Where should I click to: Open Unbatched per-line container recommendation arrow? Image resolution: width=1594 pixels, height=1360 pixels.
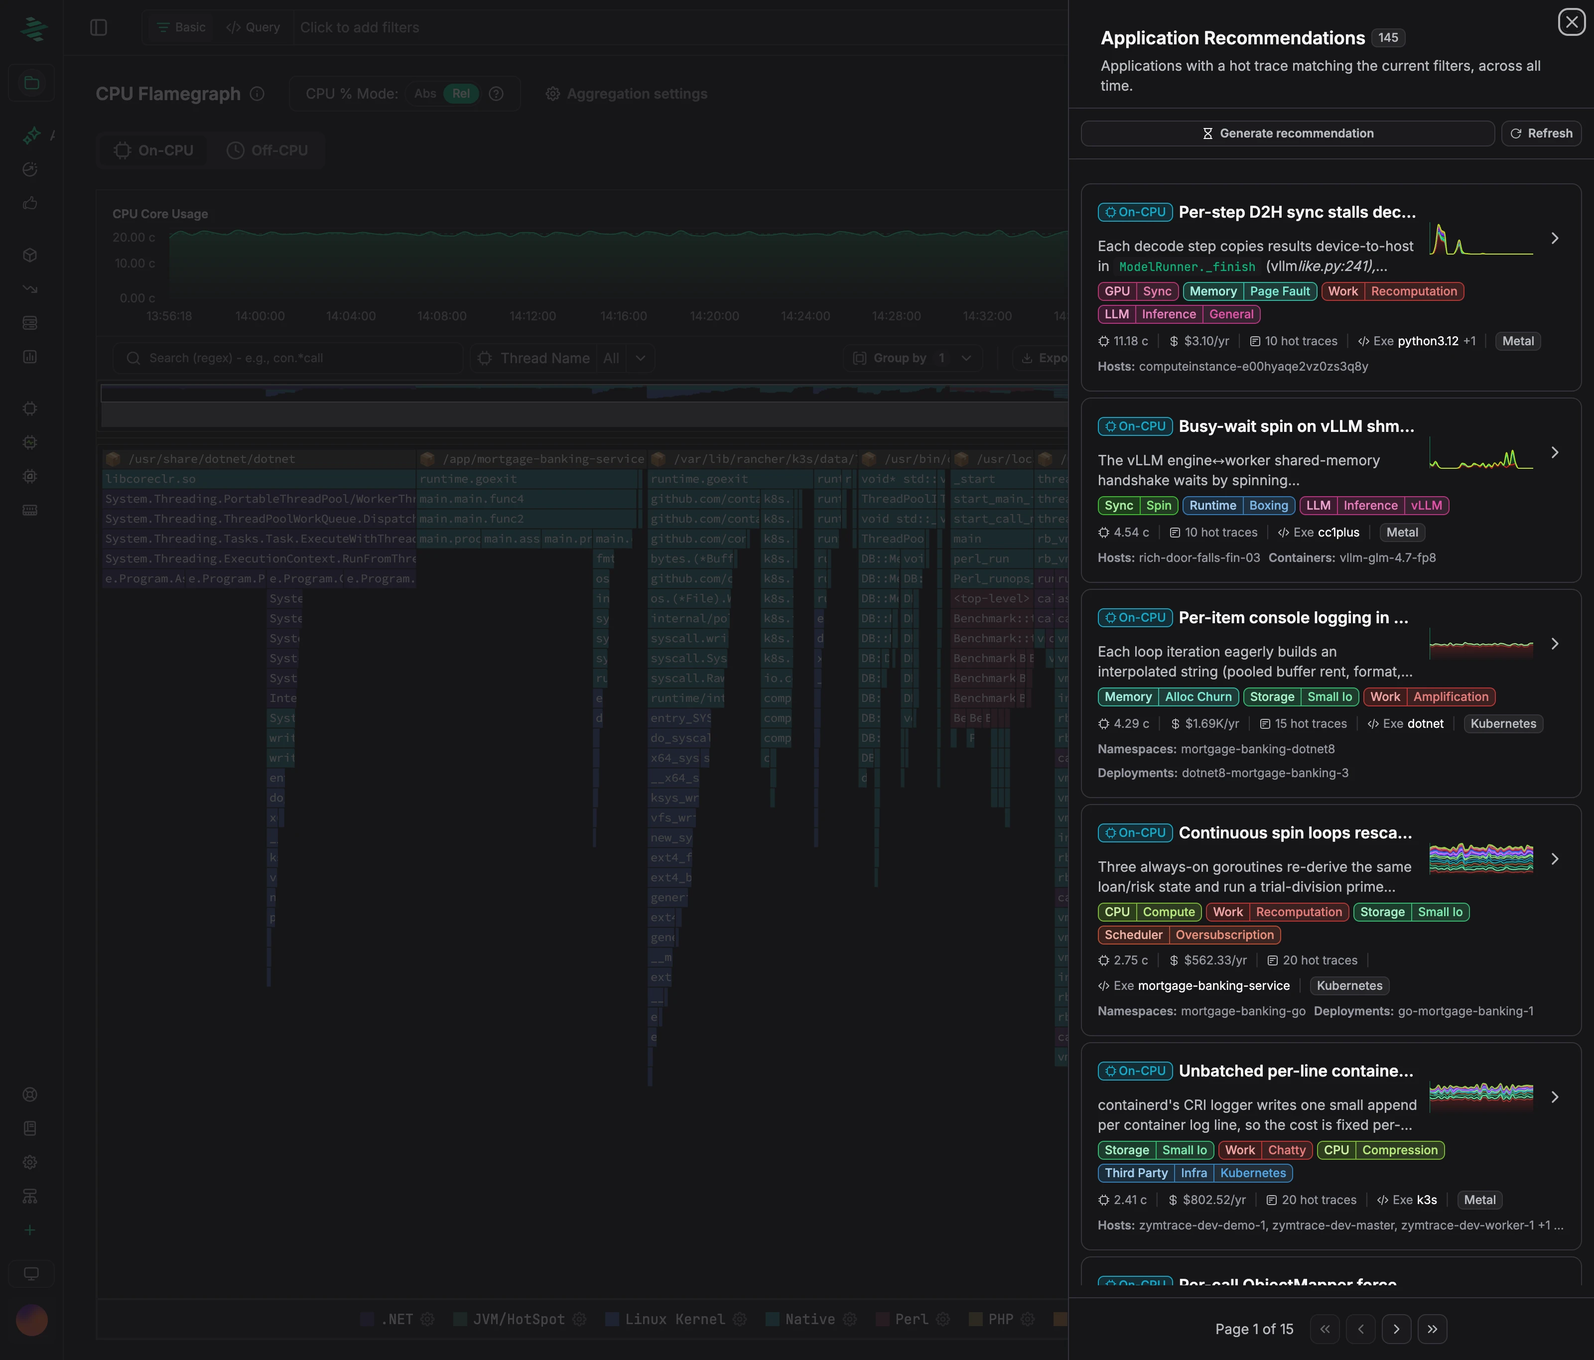[x=1555, y=1097]
